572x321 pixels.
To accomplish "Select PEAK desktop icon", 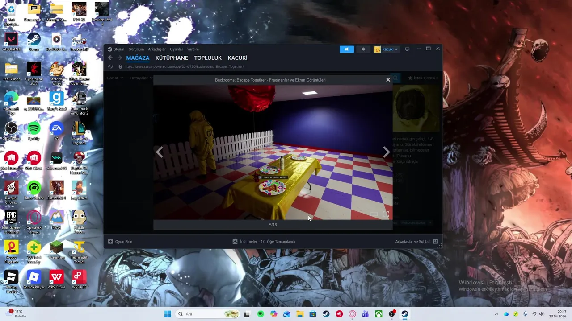I will point(57,220).
